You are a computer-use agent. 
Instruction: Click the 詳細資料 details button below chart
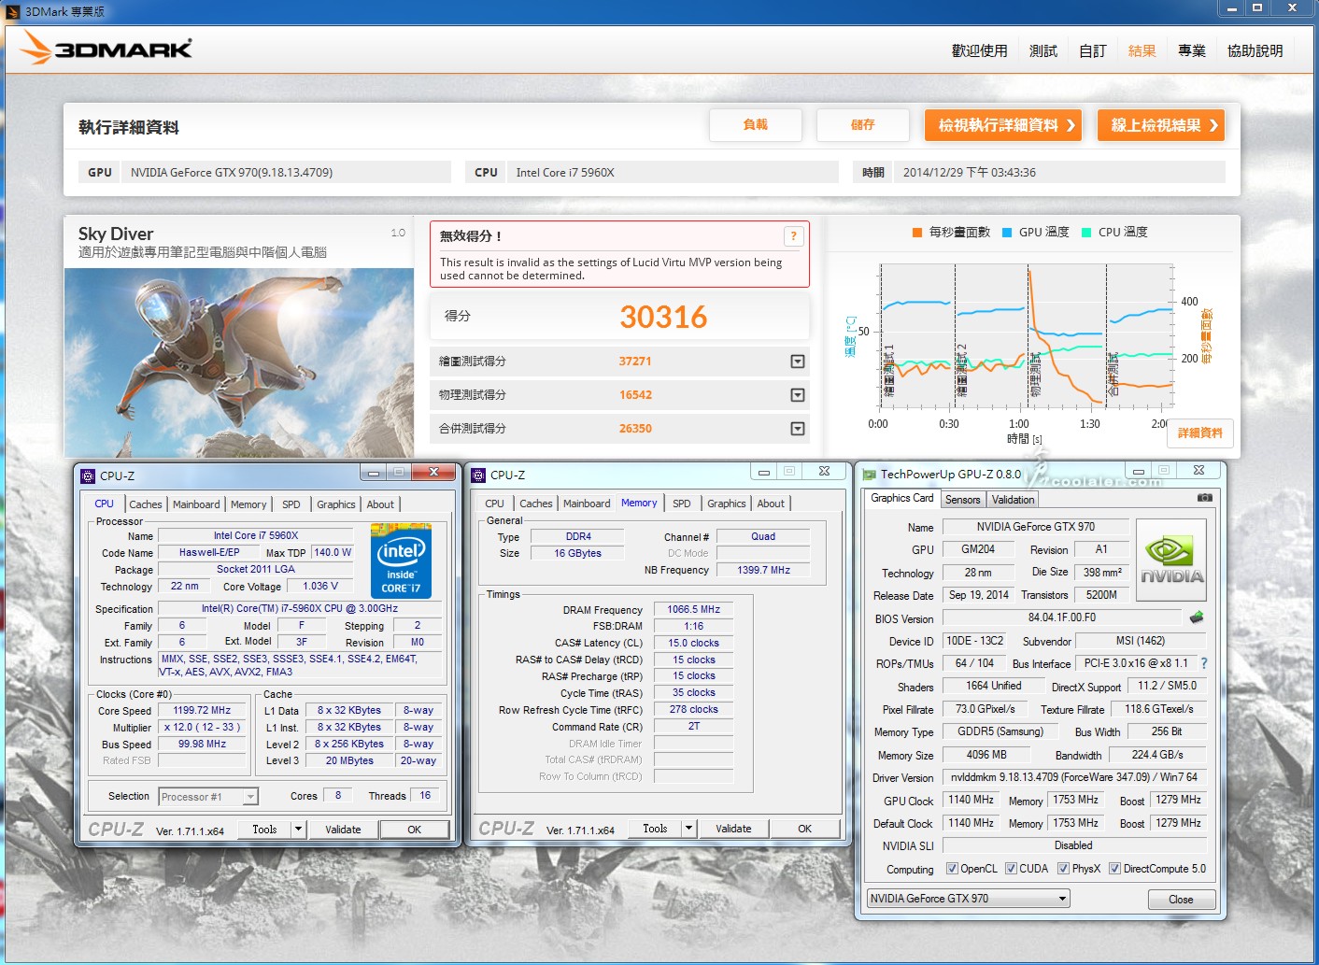click(x=1199, y=433)
